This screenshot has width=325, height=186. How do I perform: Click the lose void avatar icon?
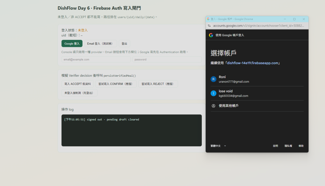point(214,93)
